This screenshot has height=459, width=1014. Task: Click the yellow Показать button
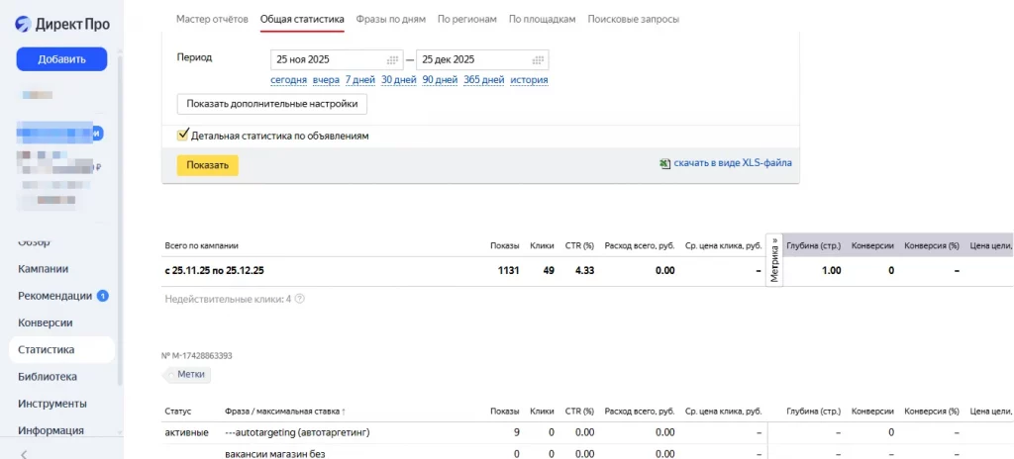point(208,165)
